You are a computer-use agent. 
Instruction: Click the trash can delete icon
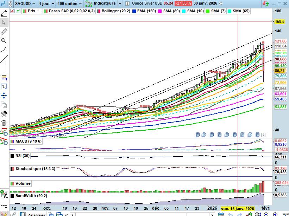pos(4,123)
